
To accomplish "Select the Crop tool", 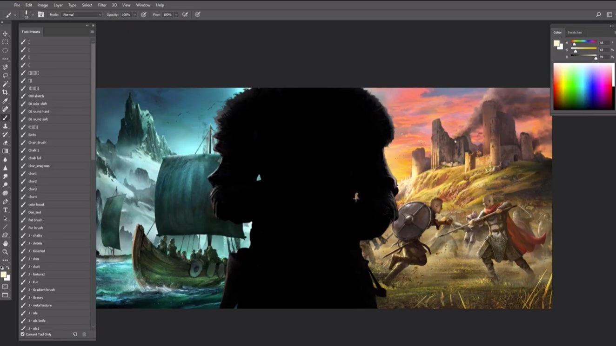I will tap(5, 92).
